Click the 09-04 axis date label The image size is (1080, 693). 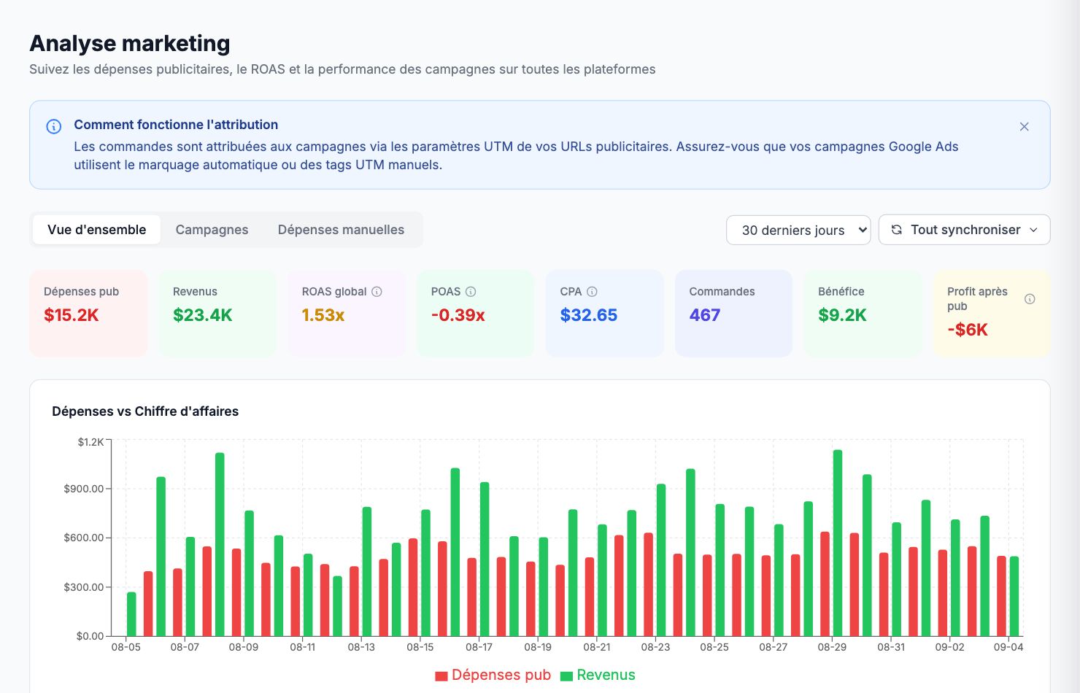click(x=1008, y=647)
